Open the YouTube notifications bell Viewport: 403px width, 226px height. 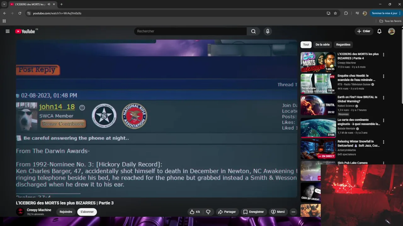click(379, 31)
